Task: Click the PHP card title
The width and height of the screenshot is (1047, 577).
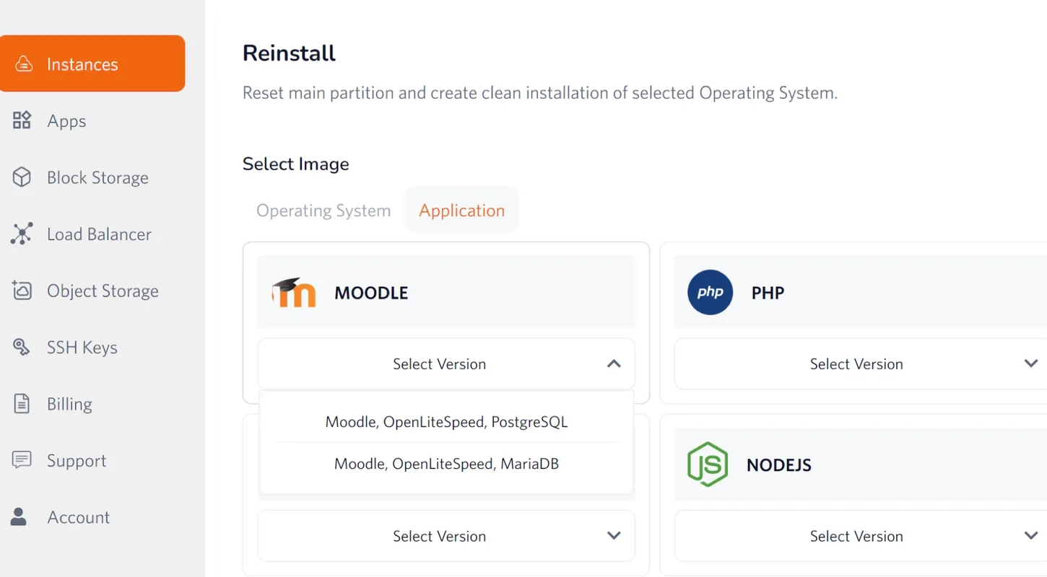Action: (768, 293)
